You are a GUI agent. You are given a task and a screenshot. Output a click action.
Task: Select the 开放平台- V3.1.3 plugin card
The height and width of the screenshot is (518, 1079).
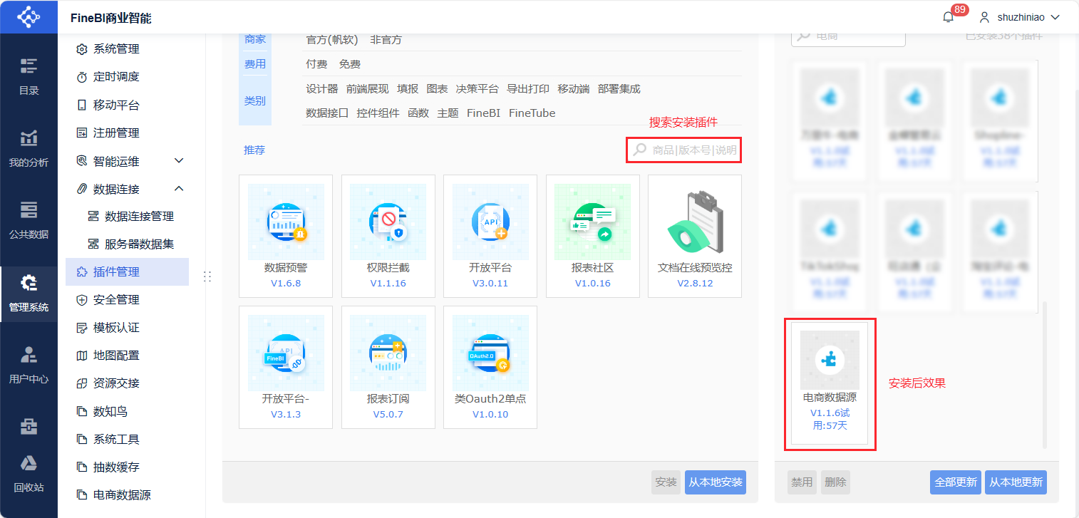tap(286, 368)
